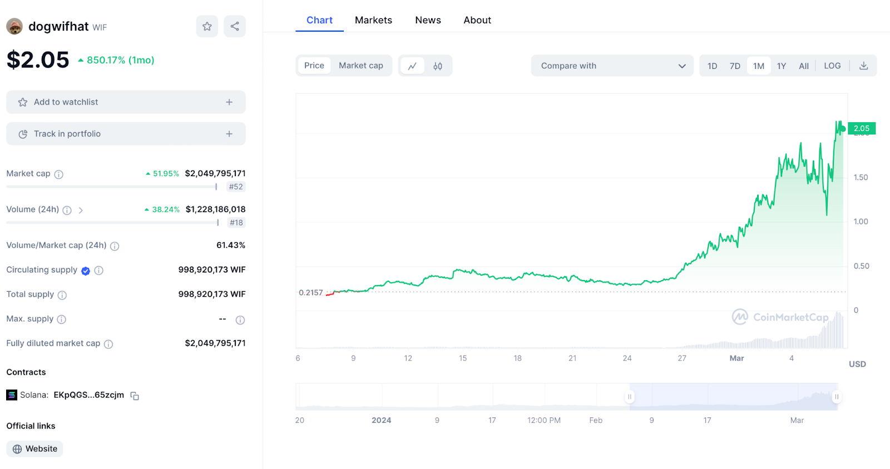Click the 2.05 current price label on chart
The width and height of the screenshot is (890, 469).
click(x=862, y=128)
